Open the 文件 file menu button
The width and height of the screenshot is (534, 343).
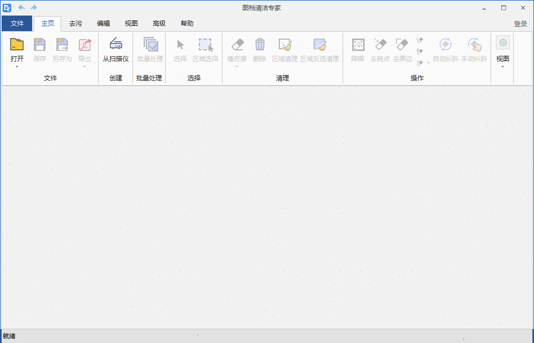click(17, 24)
